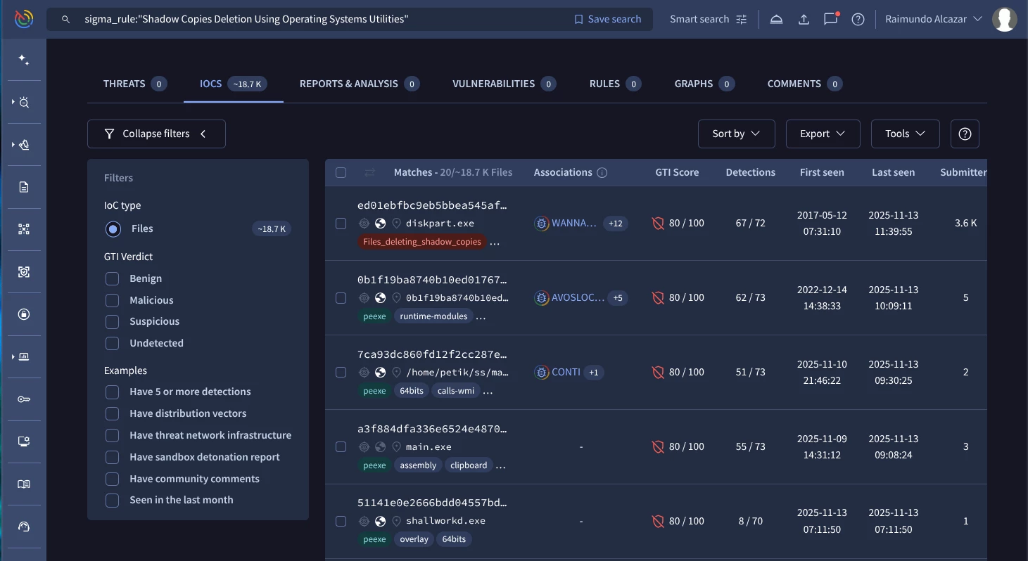Click the calls-wmi tag in CONTI row

[456, 391]
